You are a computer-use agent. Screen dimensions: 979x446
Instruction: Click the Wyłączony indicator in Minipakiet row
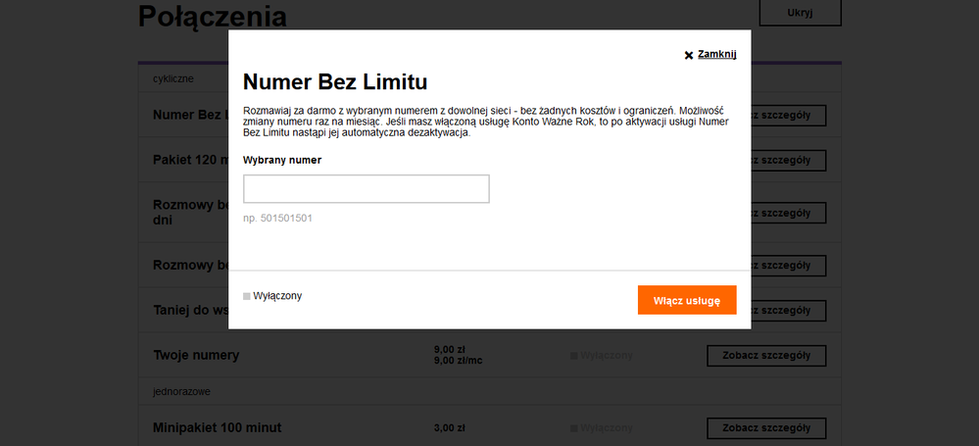tap(602, 428)
